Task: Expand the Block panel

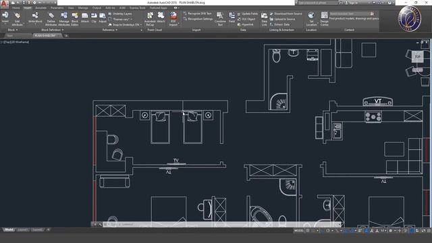Action: 12,30
